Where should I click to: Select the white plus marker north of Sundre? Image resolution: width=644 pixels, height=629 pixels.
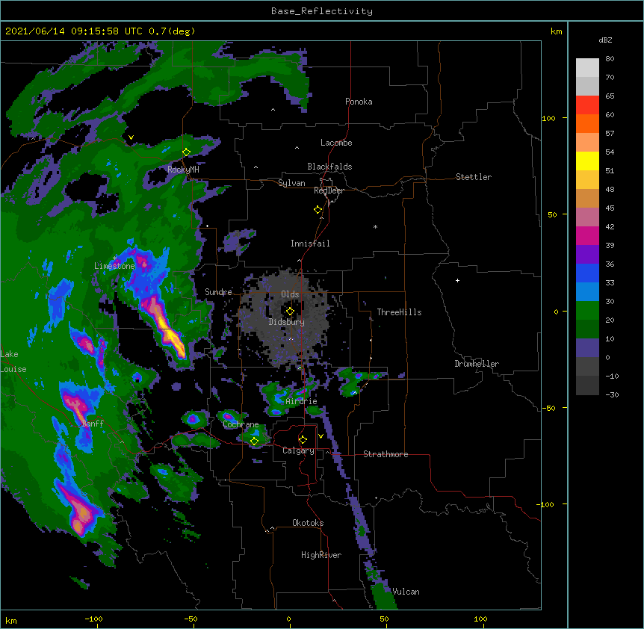pyautogui.click(x=208, y=226)
